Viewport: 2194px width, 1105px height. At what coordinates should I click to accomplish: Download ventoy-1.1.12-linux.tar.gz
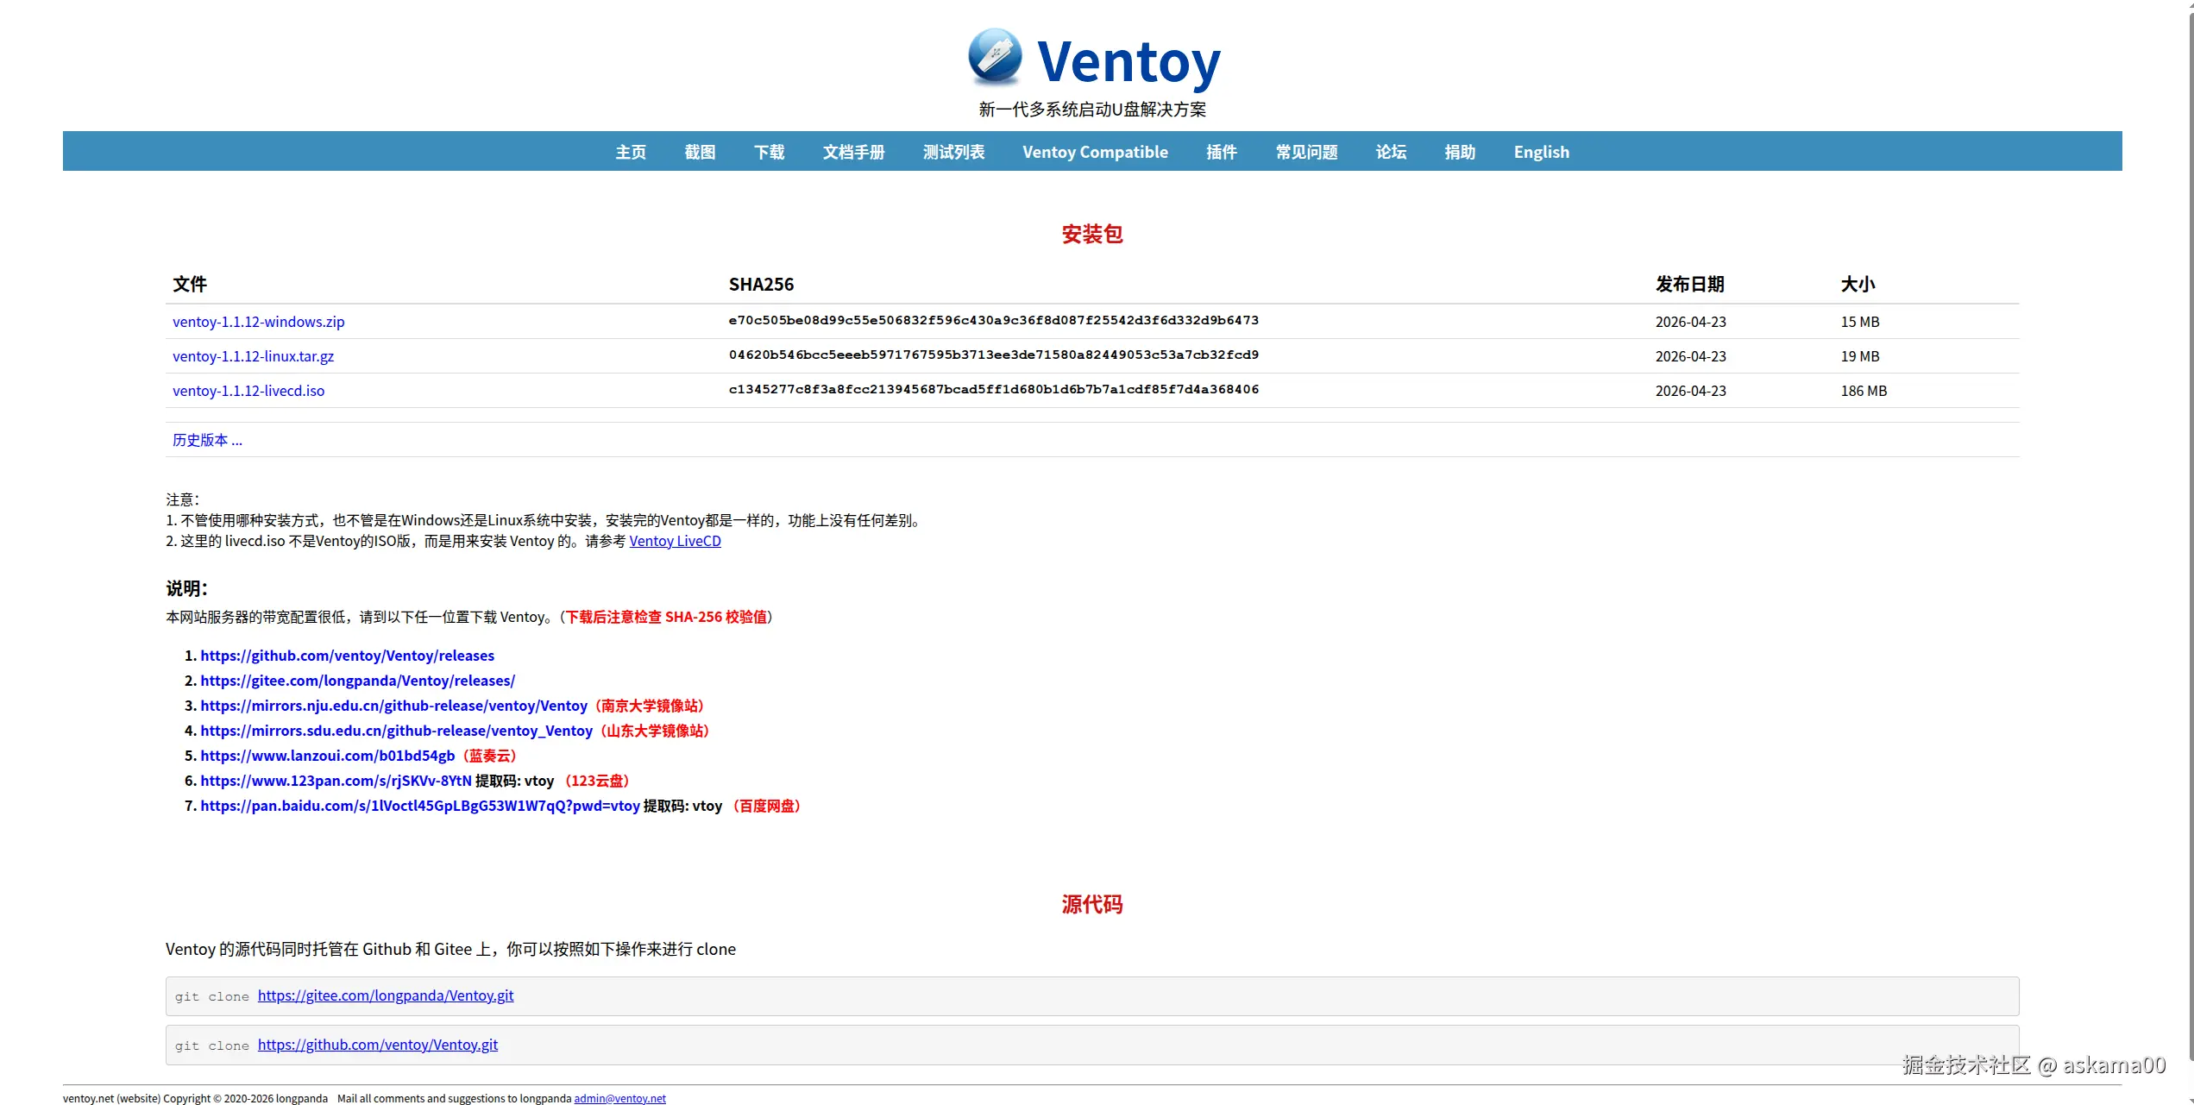pyautogui.click(x=253, y=356)
